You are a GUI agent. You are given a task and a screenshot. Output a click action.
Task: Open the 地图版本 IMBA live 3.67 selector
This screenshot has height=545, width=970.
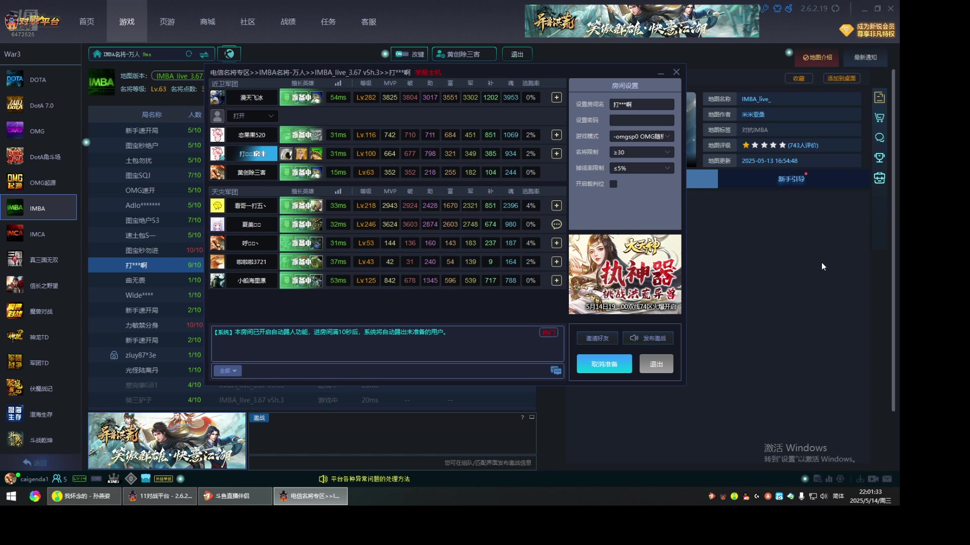click(178, 76)
